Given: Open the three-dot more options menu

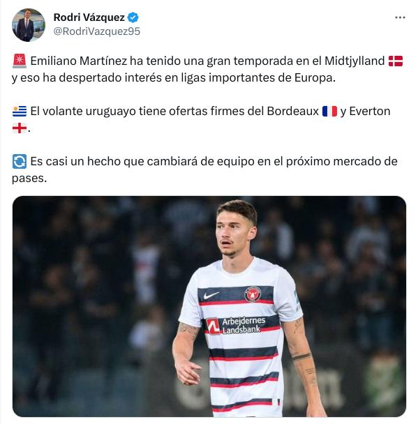Looking at the screenshot, I should coord(400,17).
